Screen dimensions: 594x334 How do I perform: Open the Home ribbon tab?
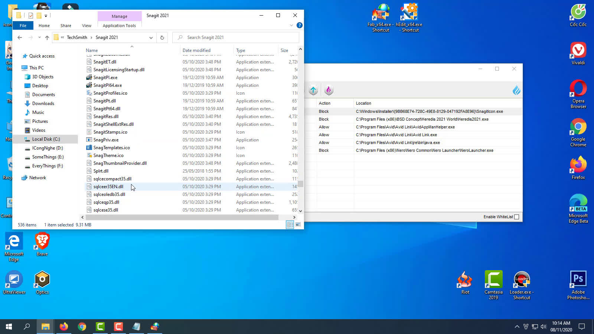click(44, 26)
